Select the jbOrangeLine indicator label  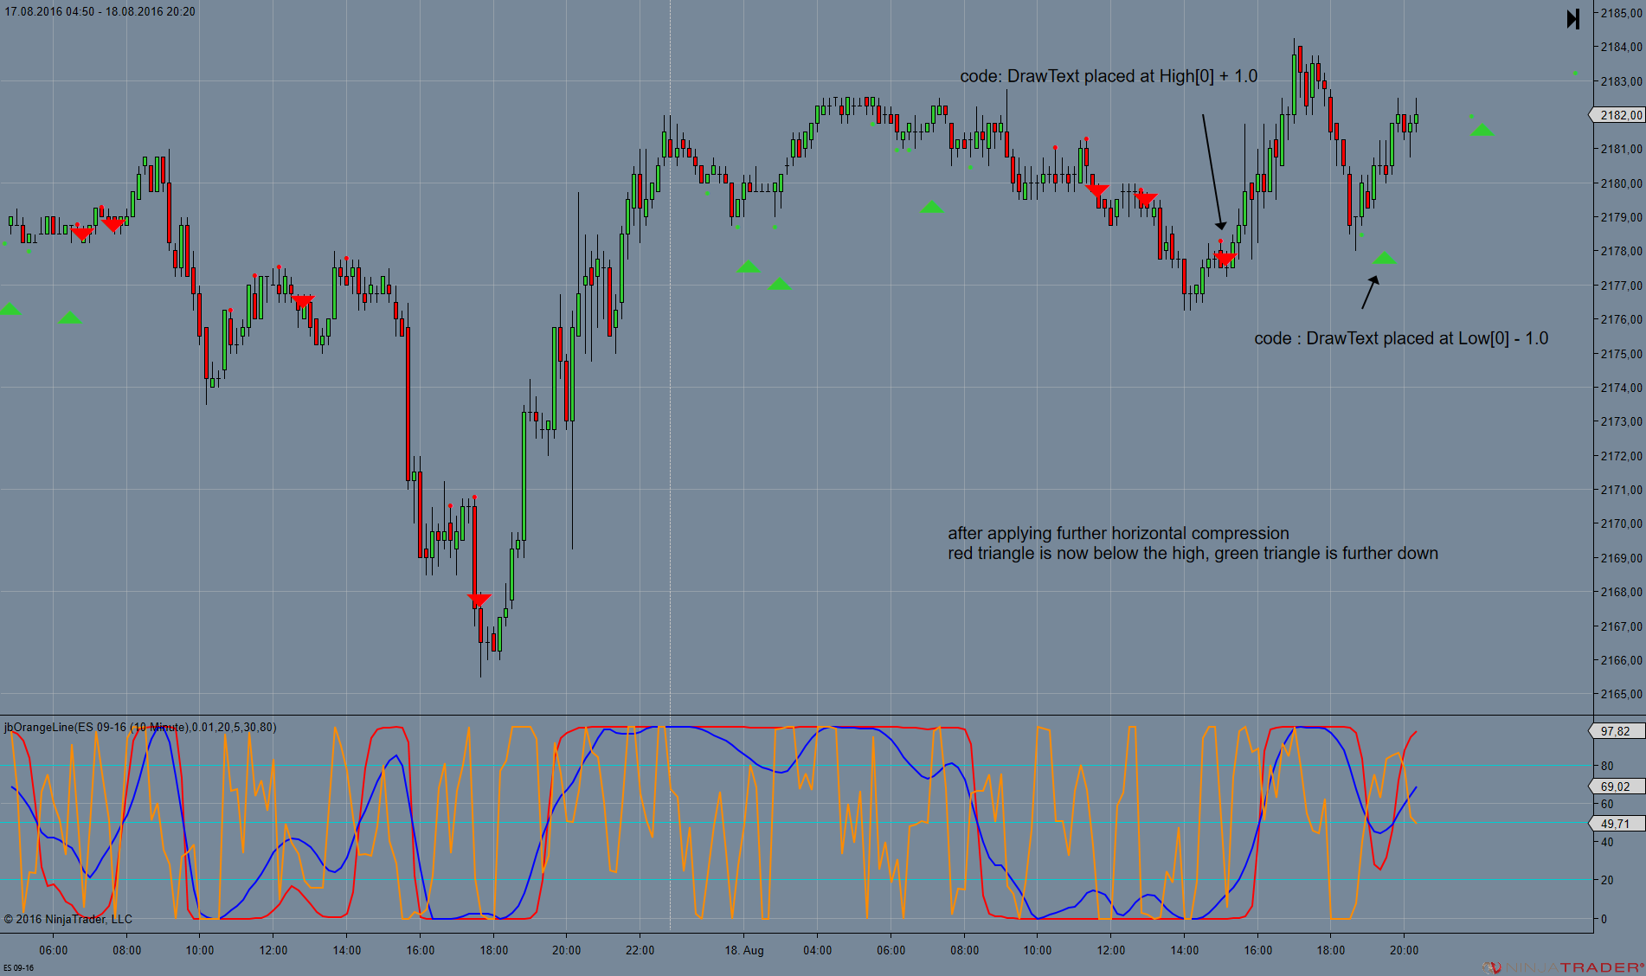tap(140, 727)
